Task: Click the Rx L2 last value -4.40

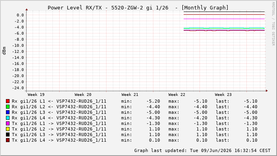Action: pyautogui.click(x=251, y=107)
